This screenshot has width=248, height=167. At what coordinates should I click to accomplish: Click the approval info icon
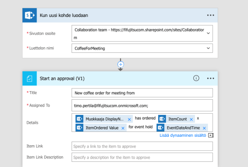[x=196, y=78]
